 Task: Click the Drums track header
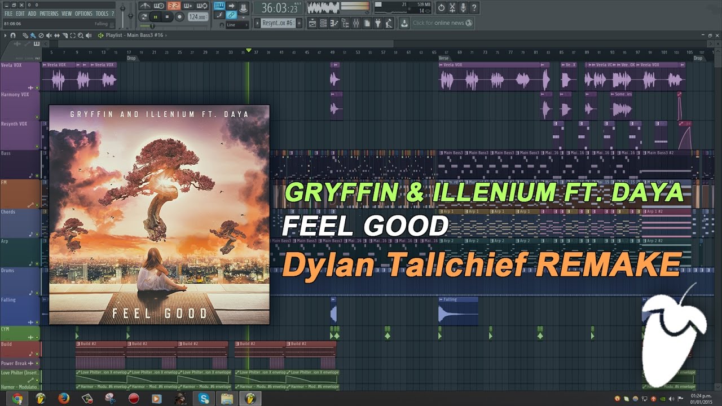[20, 281]
